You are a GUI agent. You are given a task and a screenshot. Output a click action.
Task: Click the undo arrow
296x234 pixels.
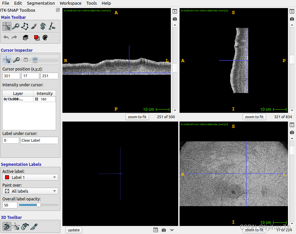pyautogui.click(x=6, y=37)
